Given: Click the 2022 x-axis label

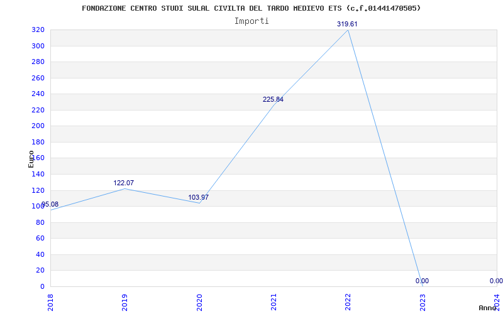Looking at the screenshot, I should (348, 303).
